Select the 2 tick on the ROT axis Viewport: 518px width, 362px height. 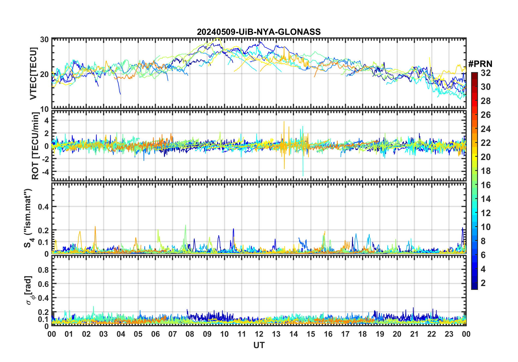(47, 133)
